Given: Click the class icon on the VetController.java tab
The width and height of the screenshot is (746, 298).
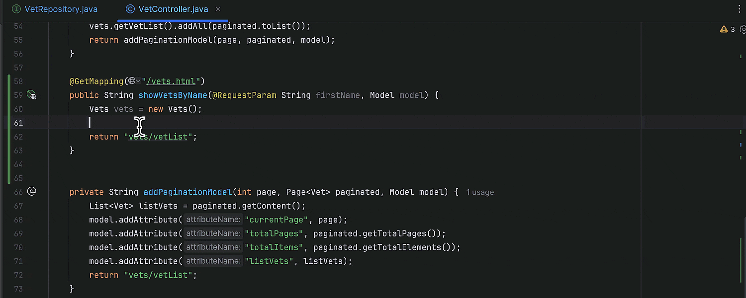Looking at the screenshot, I should (130, 8).
